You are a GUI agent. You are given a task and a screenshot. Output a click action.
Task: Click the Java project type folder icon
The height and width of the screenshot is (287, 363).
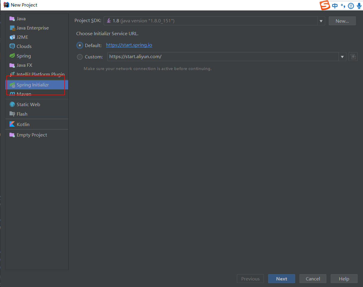click(x=12, y=18)
